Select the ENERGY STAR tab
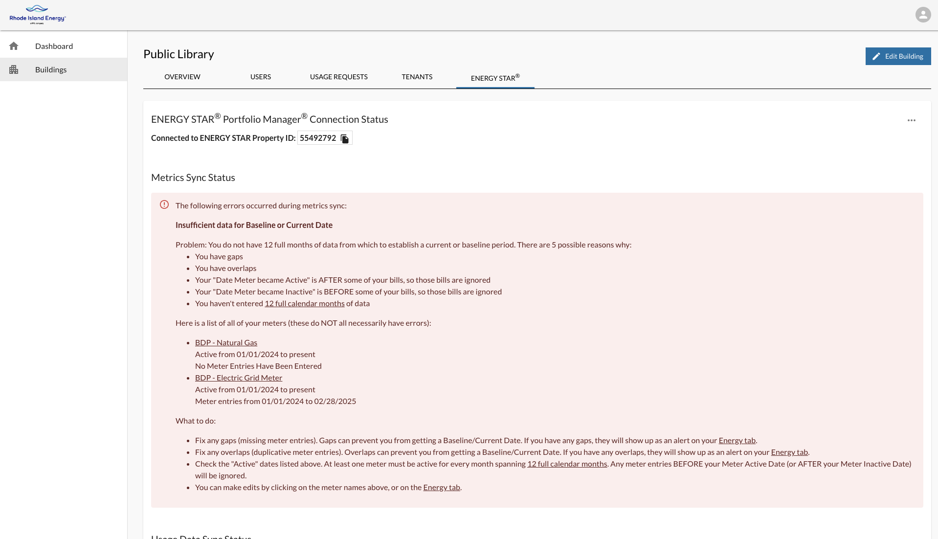Screen dimensions: 938x539 tap(495, 77)
